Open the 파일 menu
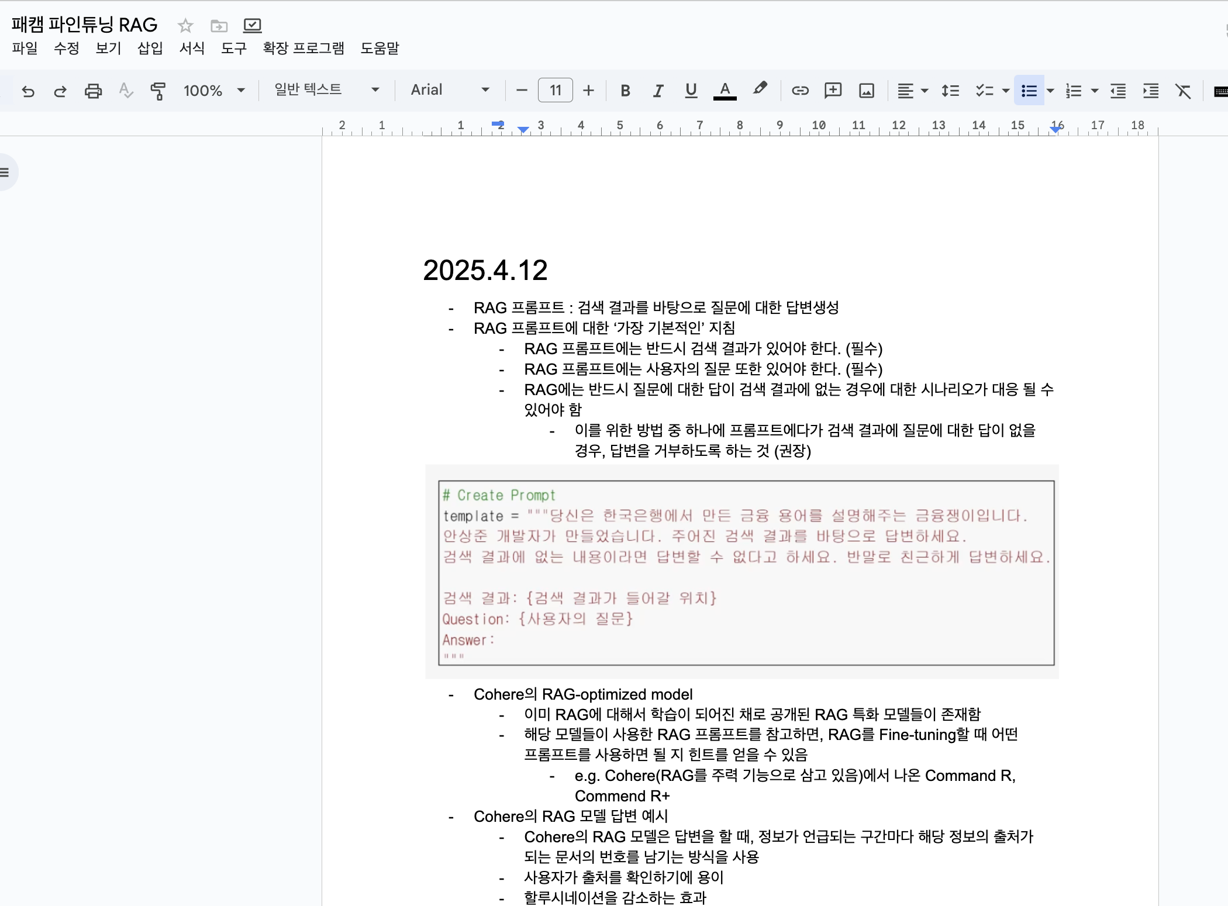 click(25, 48)
